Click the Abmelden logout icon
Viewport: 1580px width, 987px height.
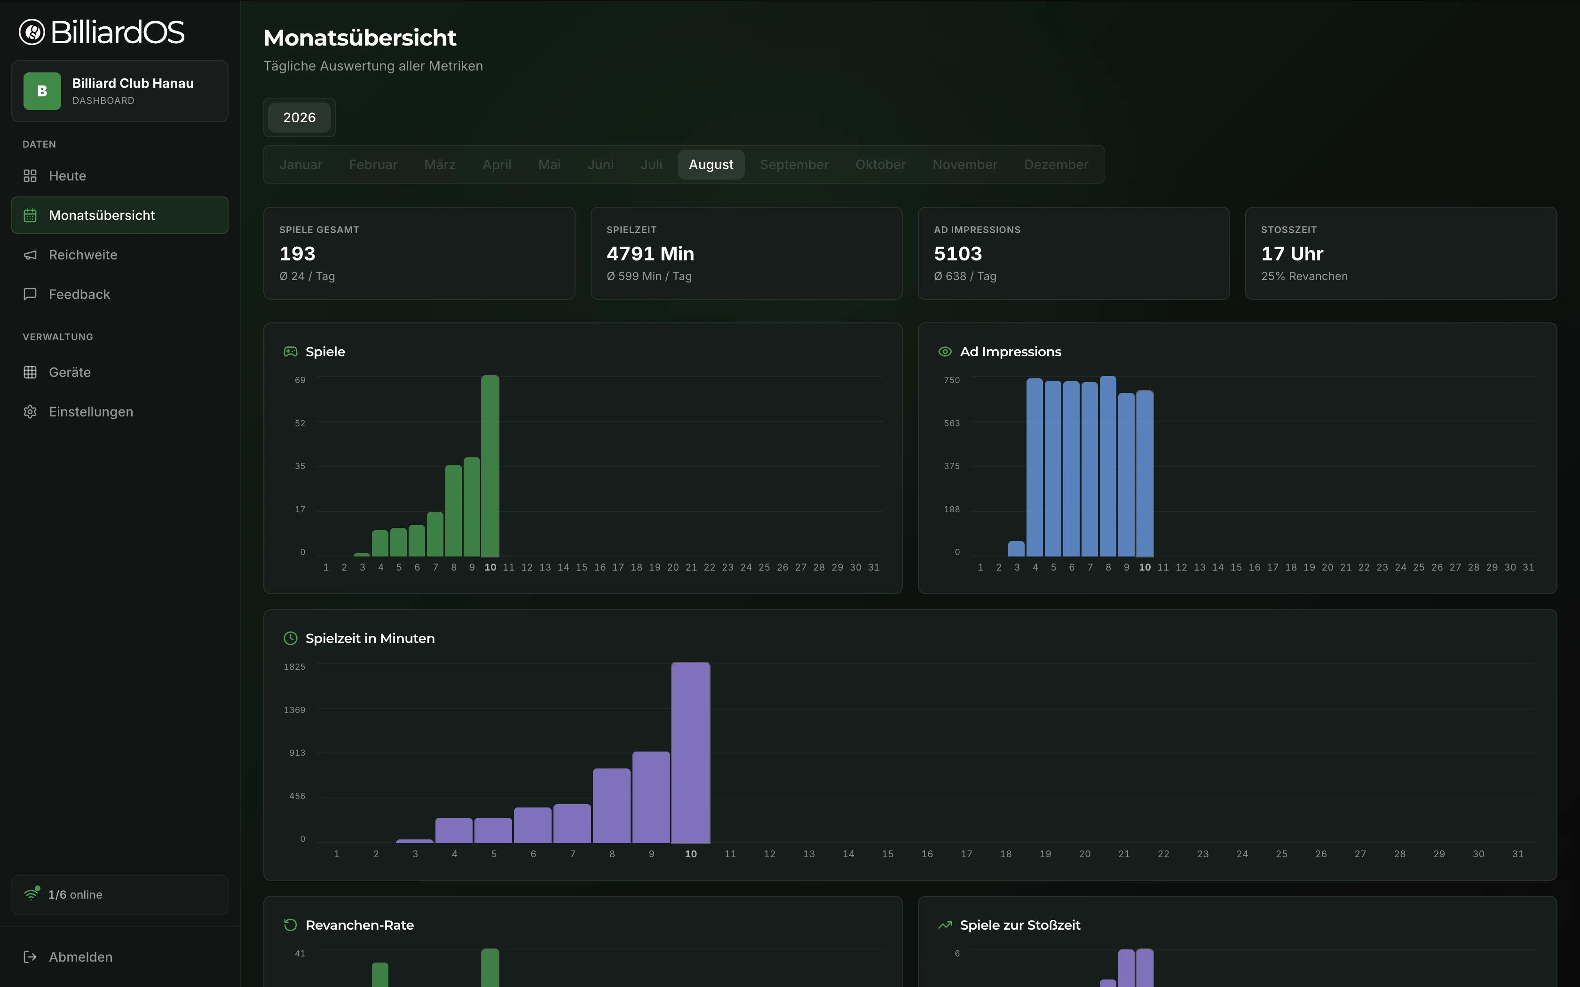point(30,957)
